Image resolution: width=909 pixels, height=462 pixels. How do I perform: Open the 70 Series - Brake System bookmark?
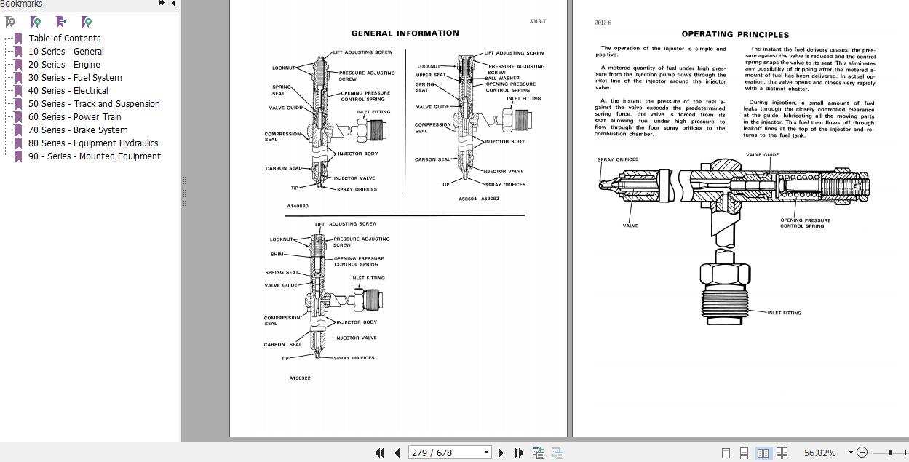[77, 130]
